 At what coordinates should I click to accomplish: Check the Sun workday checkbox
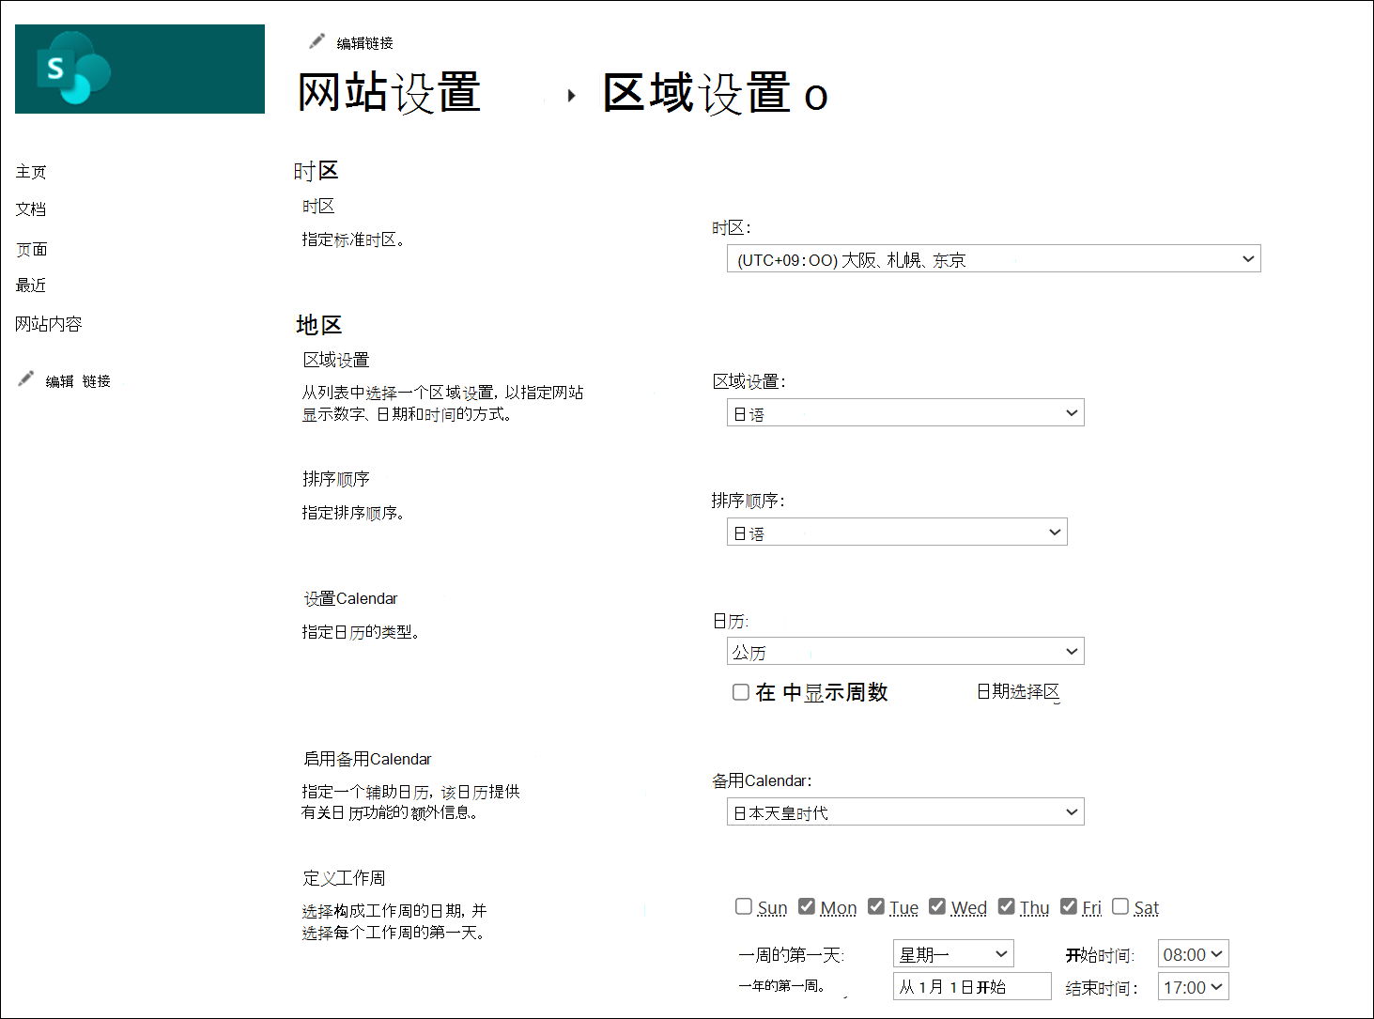click(744, 906)
